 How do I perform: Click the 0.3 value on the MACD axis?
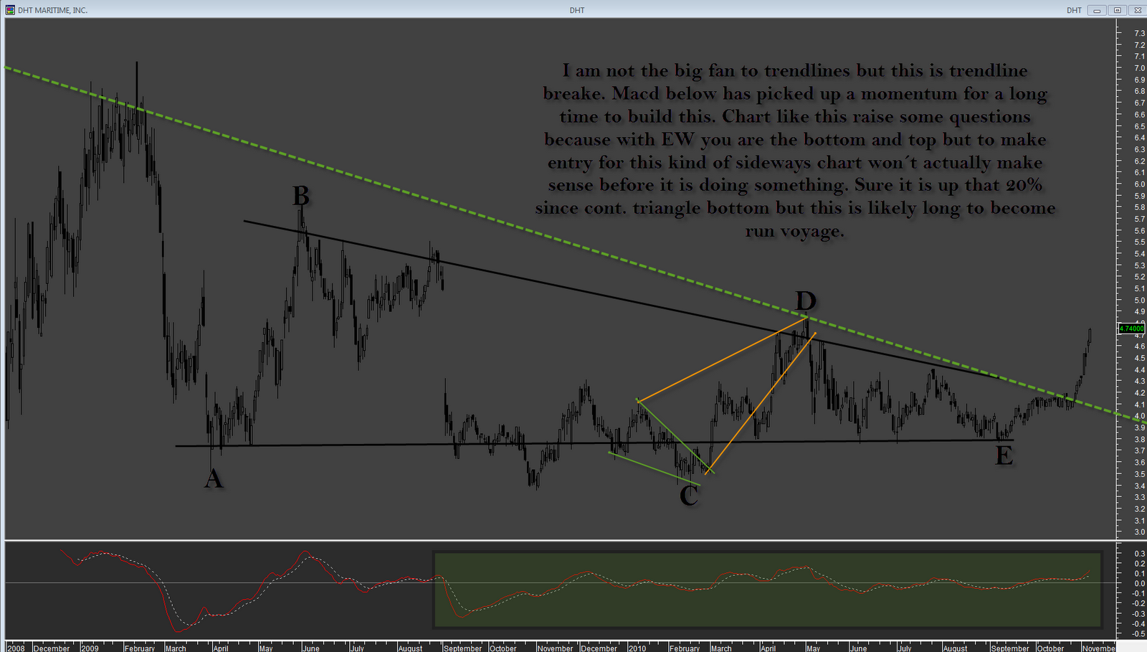(x=1139, y=554)
